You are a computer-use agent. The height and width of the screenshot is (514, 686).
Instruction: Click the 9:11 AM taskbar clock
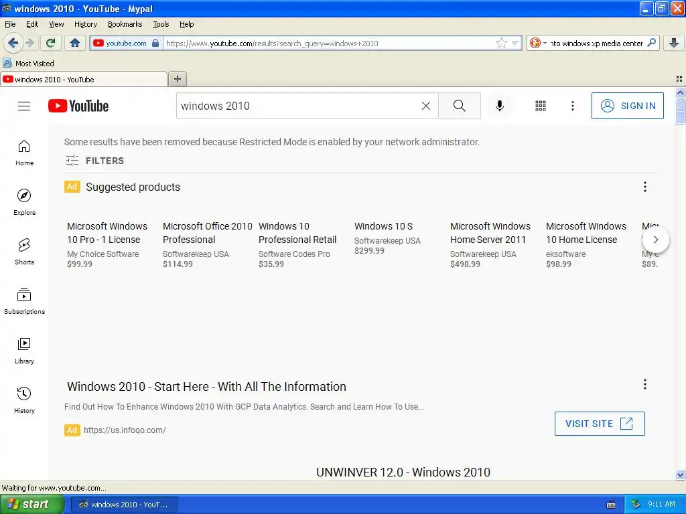(x=661, y=504)
